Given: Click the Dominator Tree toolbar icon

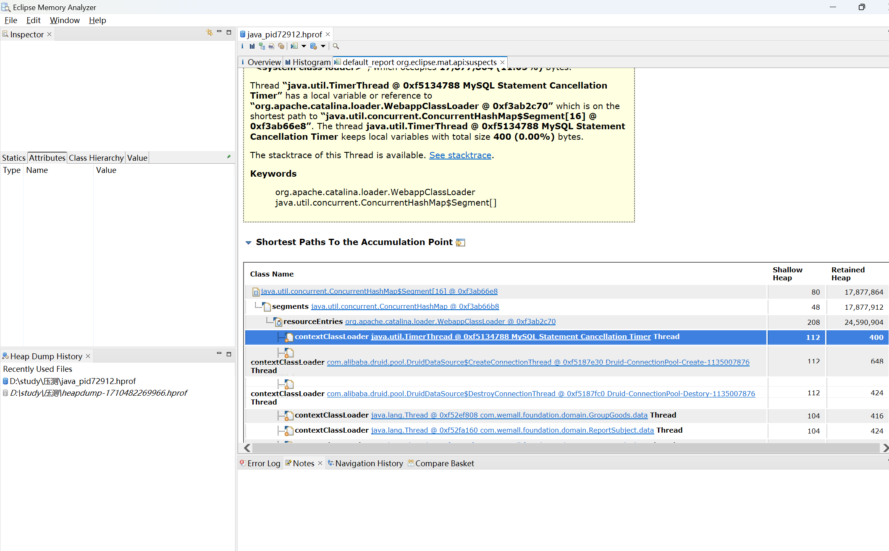Looking at the screenshot, I should 262,46.
